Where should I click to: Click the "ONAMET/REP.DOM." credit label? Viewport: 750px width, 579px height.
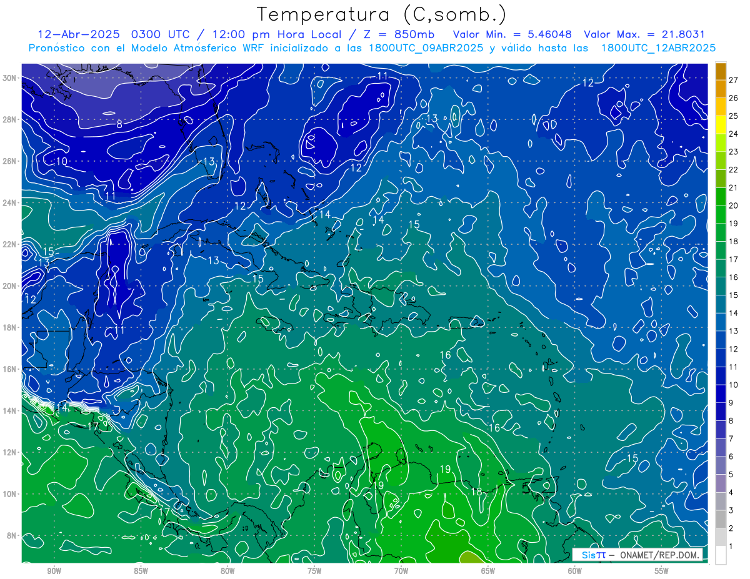tap(660, 555)
